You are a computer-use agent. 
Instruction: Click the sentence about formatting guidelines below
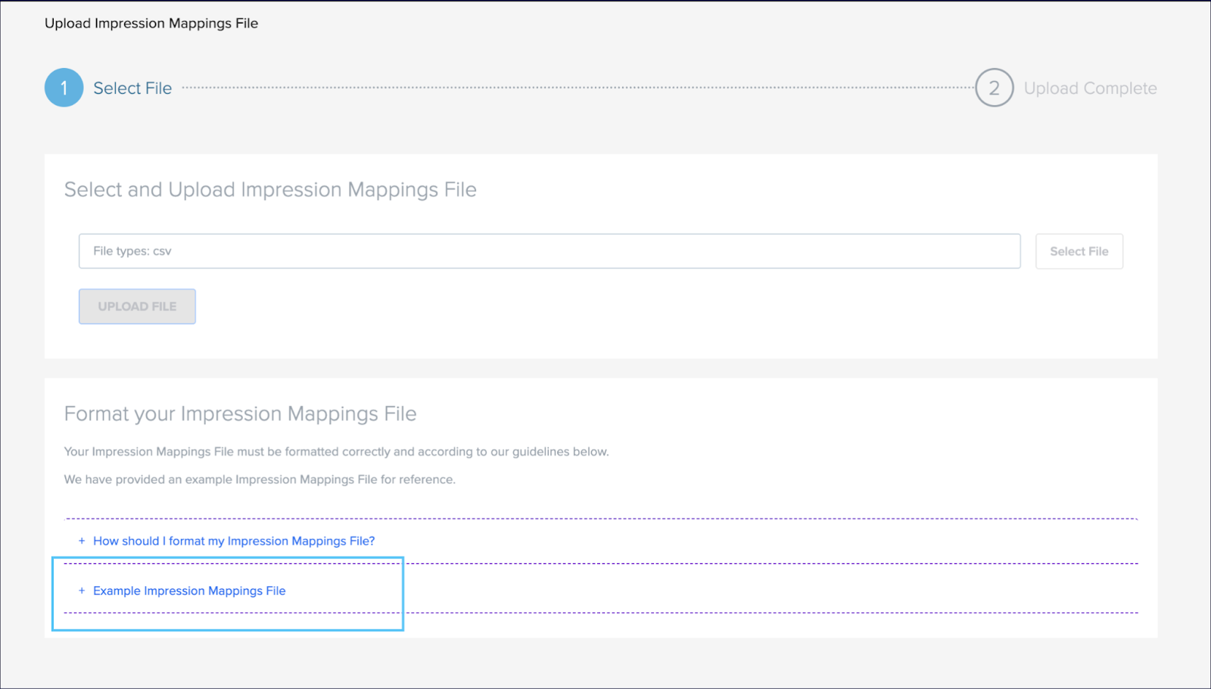[x=336, y=452]
